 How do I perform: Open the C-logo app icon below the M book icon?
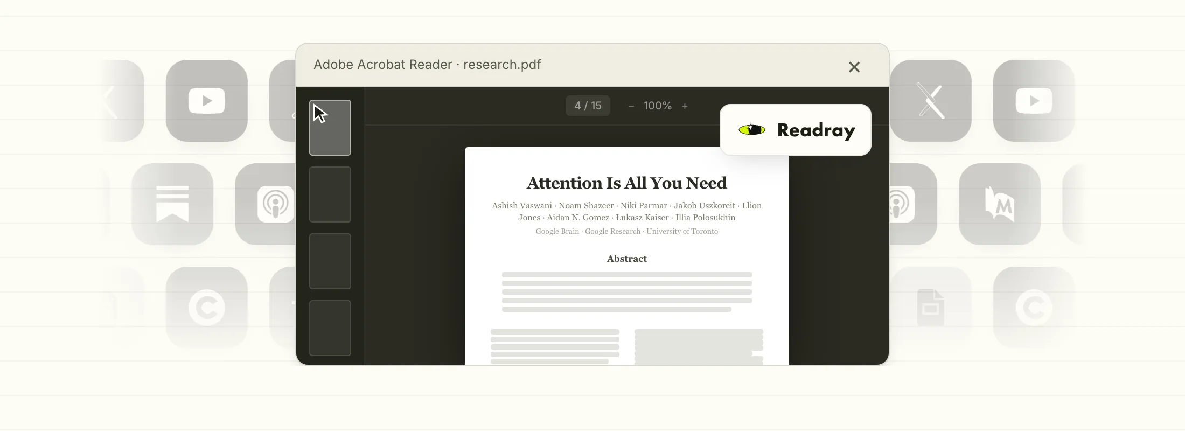click(1034, 308)
